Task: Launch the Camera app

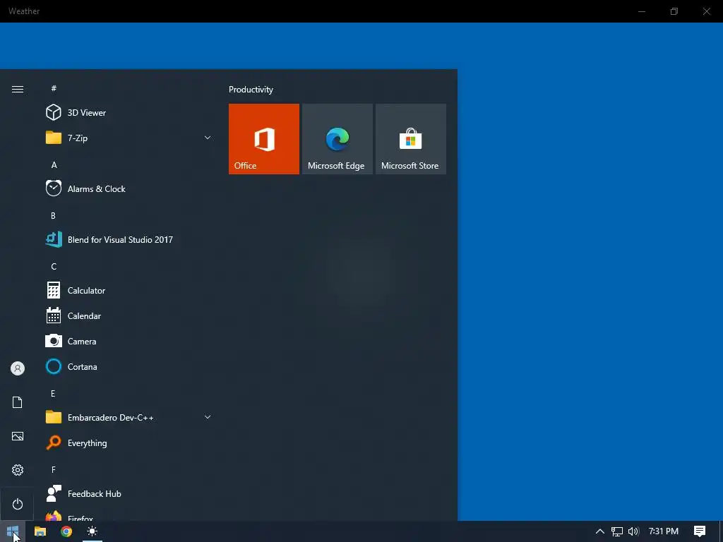Action: pyautogui.click(x=129, y=341)
